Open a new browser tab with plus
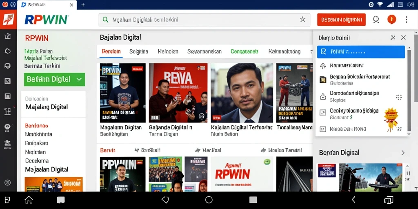 [83, 5]
